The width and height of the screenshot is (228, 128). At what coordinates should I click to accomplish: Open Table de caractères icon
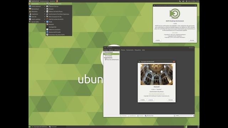[47, 30]
